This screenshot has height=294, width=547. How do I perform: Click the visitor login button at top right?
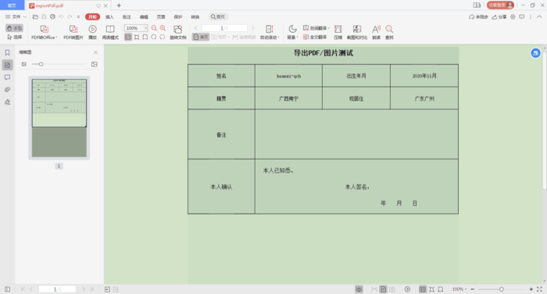pos(500,5)
